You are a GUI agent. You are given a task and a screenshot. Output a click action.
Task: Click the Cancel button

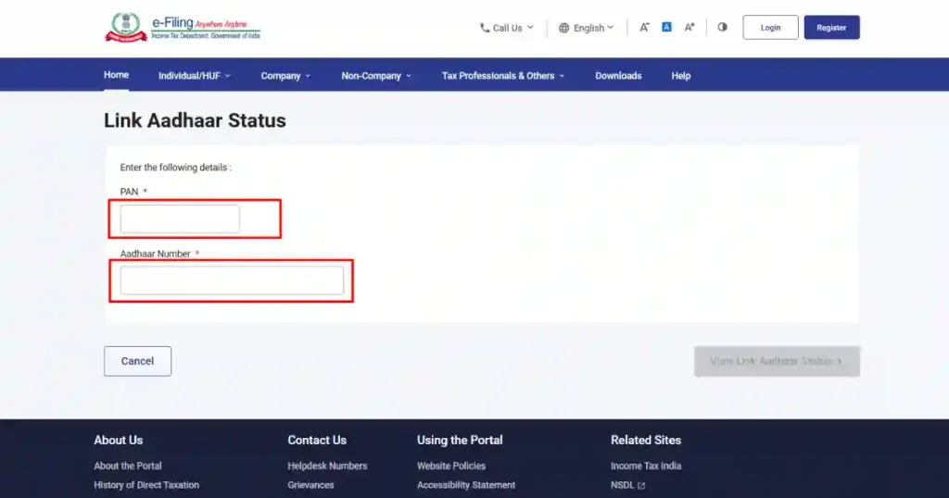[x=137, y=361]
